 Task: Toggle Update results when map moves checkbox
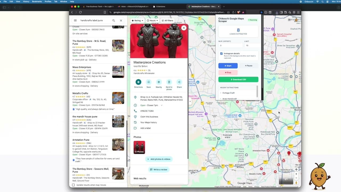coord(74,185)
